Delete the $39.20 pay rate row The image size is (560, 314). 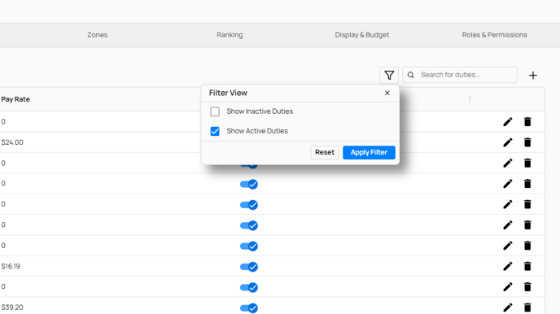(527, 307)
